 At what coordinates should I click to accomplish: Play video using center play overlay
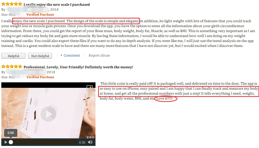(x=48, y=114)
